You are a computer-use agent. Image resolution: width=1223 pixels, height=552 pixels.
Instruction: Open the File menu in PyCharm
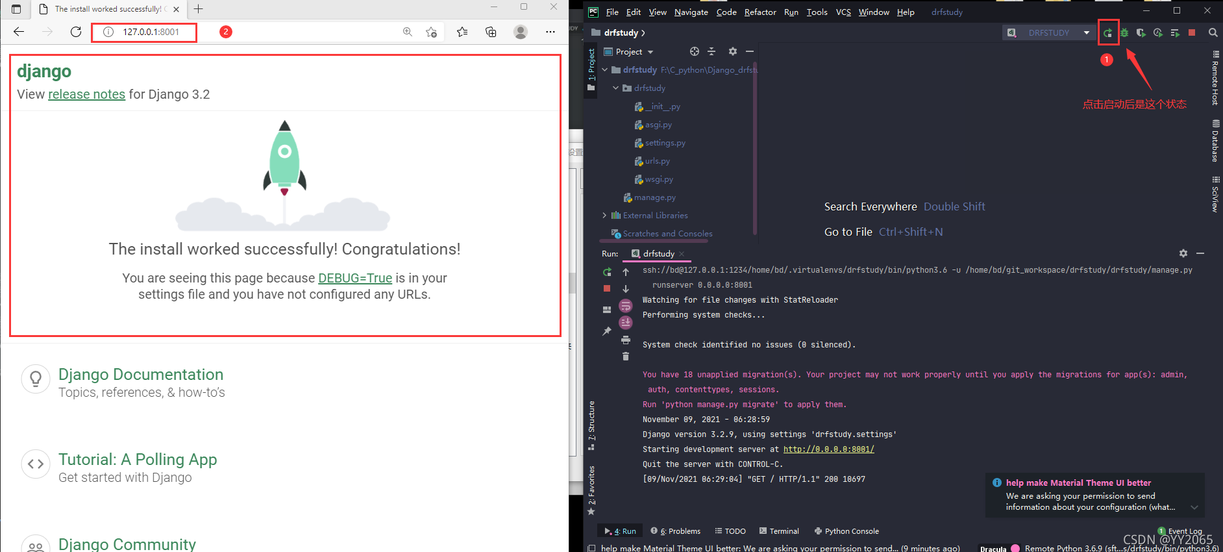click(612, 12)
